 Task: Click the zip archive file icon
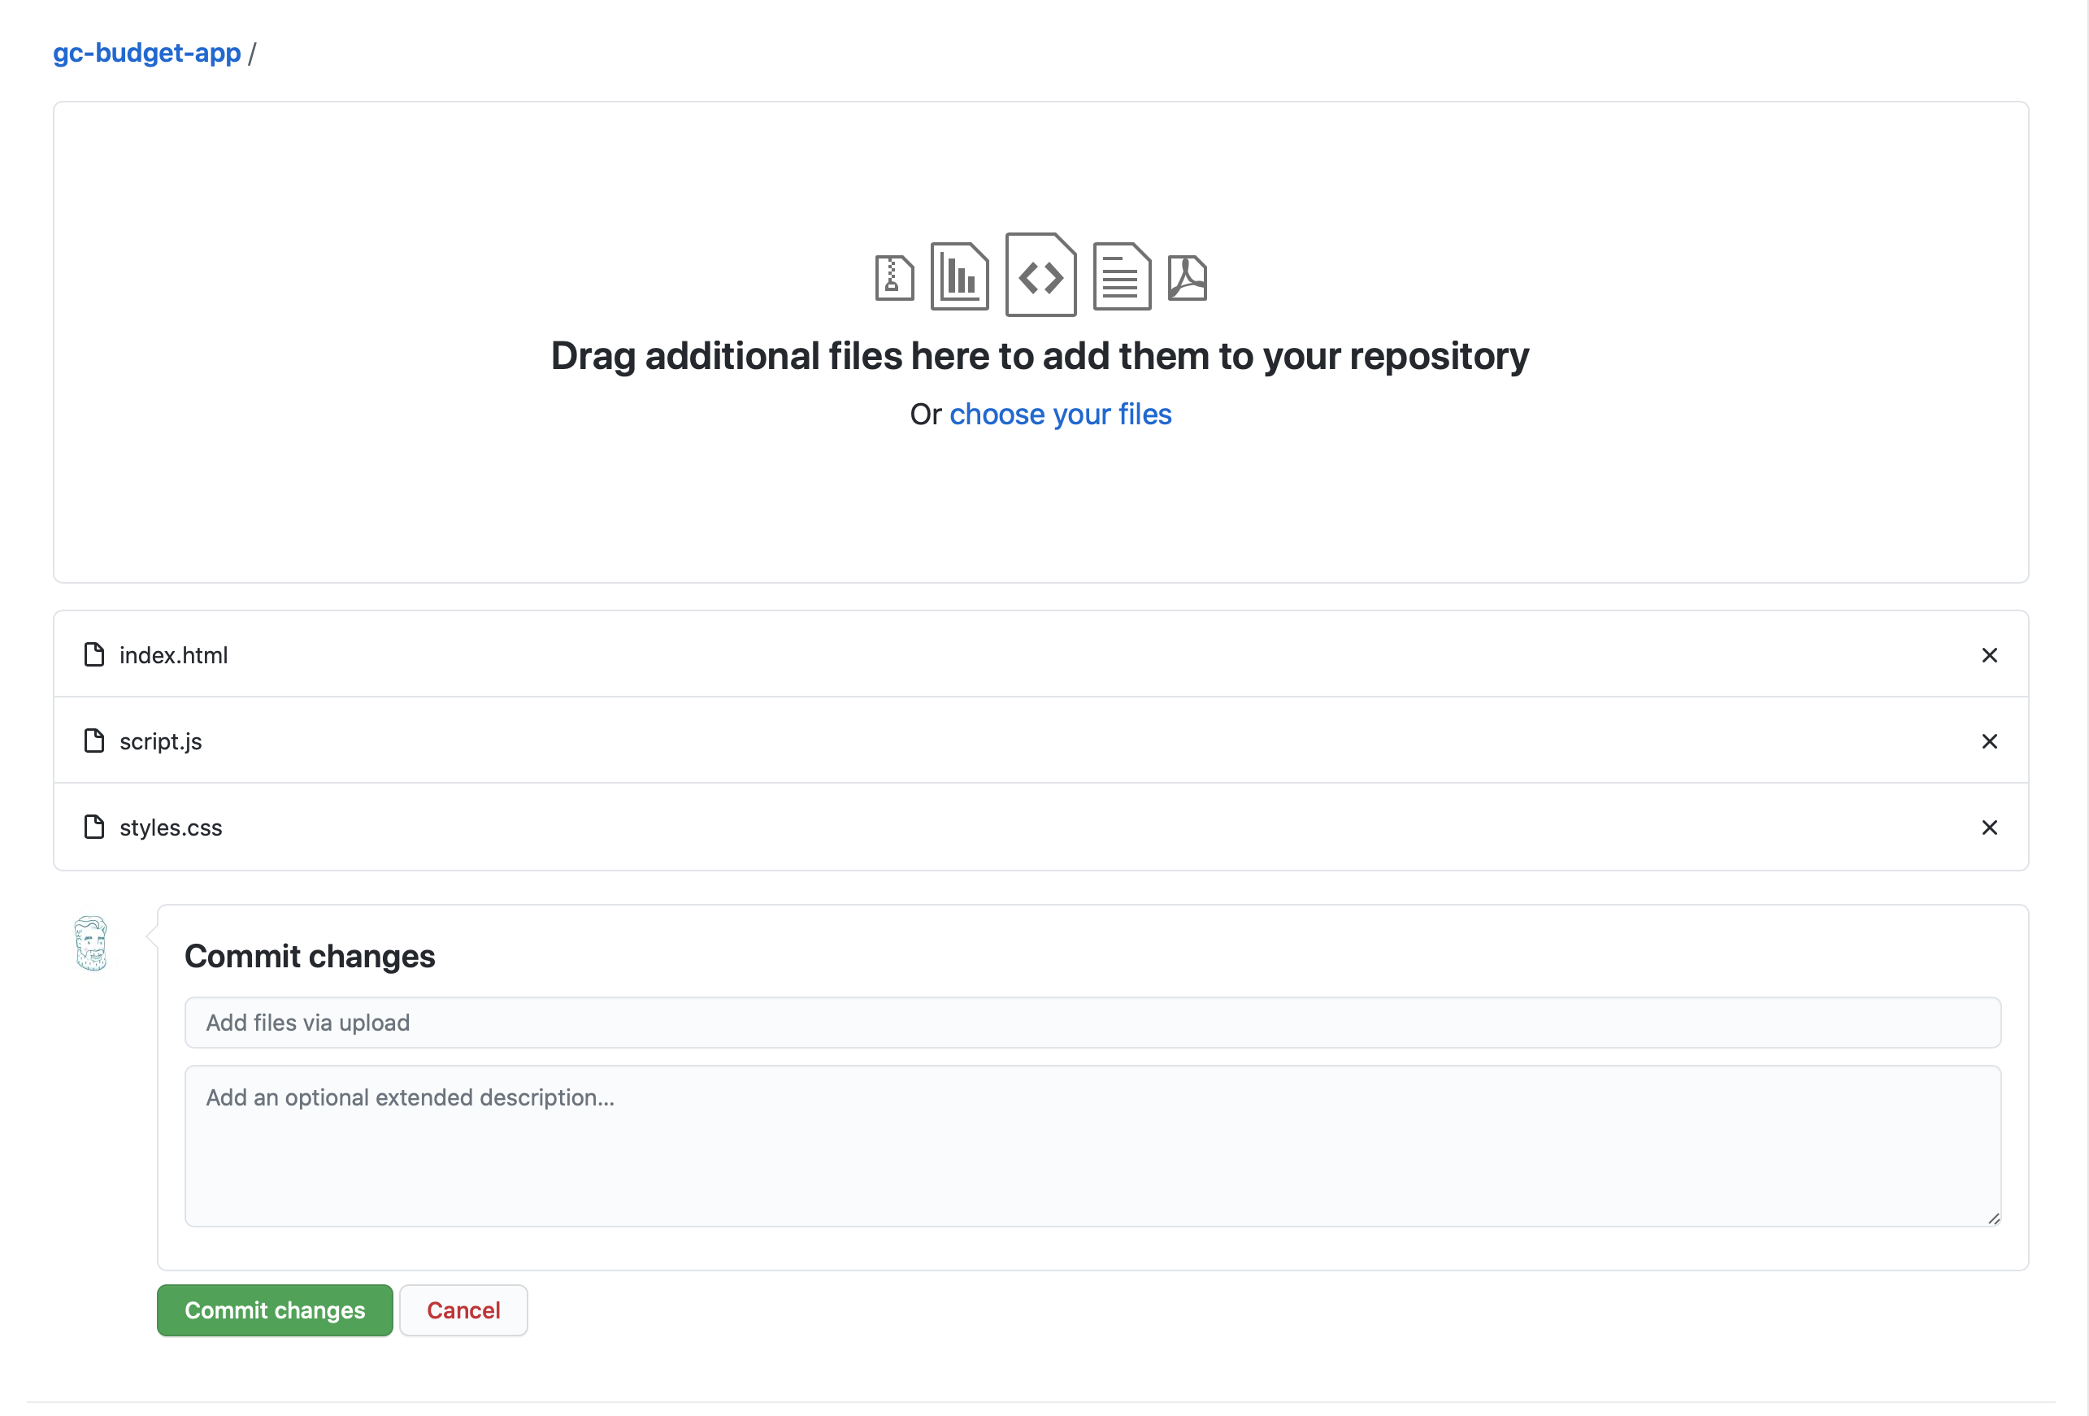coord(893,278)
